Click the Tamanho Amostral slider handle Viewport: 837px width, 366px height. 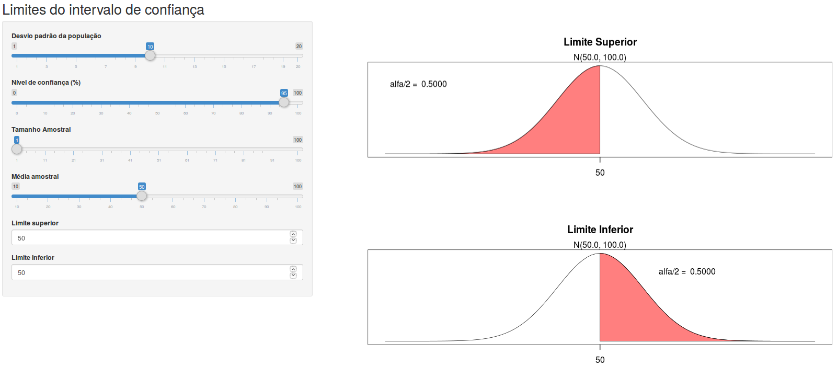coord(17,149)
